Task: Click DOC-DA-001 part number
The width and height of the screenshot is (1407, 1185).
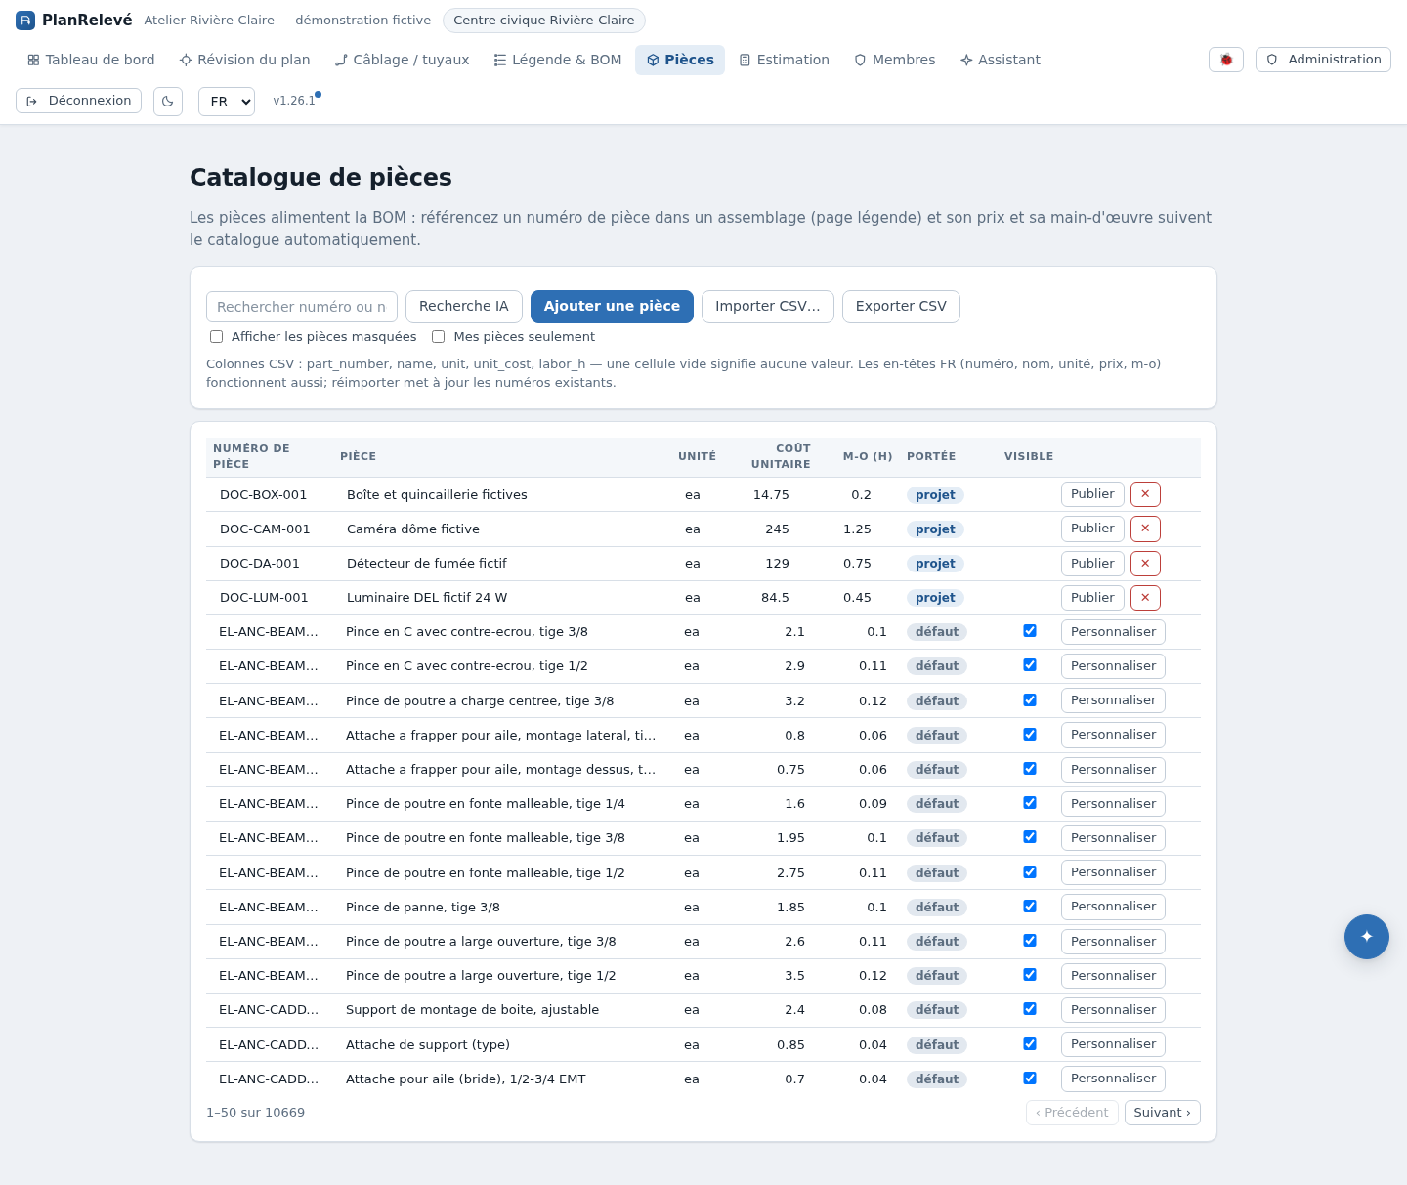Action: tap(260, 564)
